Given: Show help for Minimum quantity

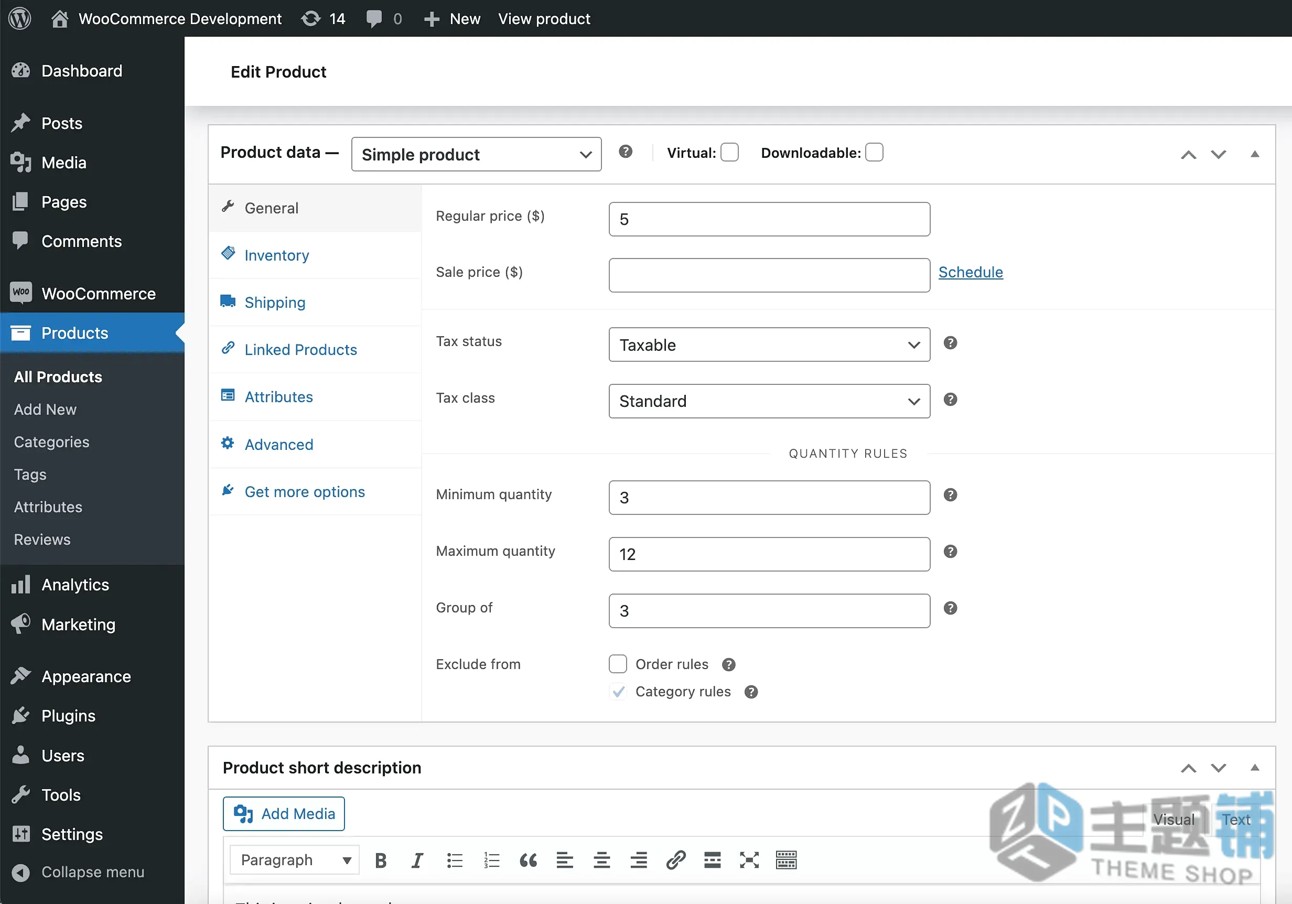Looking at the screenshot, I should (x=950, y=495).
